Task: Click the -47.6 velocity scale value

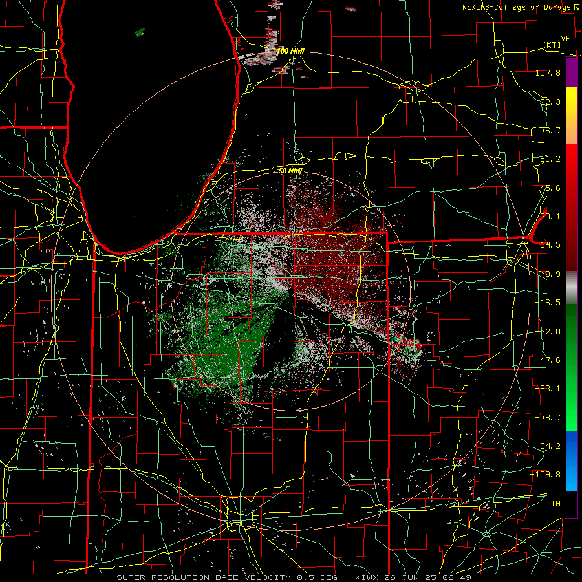Action: coord(548,360)
